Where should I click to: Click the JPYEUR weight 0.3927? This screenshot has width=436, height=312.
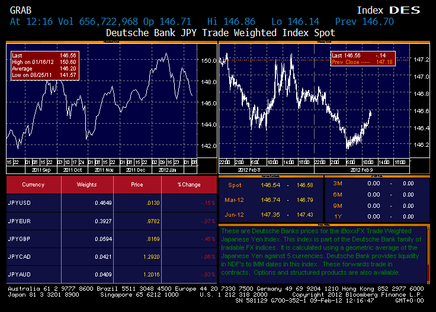(x=103, y=221)
